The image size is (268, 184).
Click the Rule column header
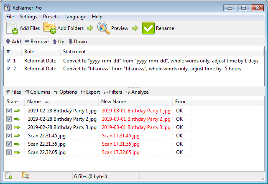[41, 52]
